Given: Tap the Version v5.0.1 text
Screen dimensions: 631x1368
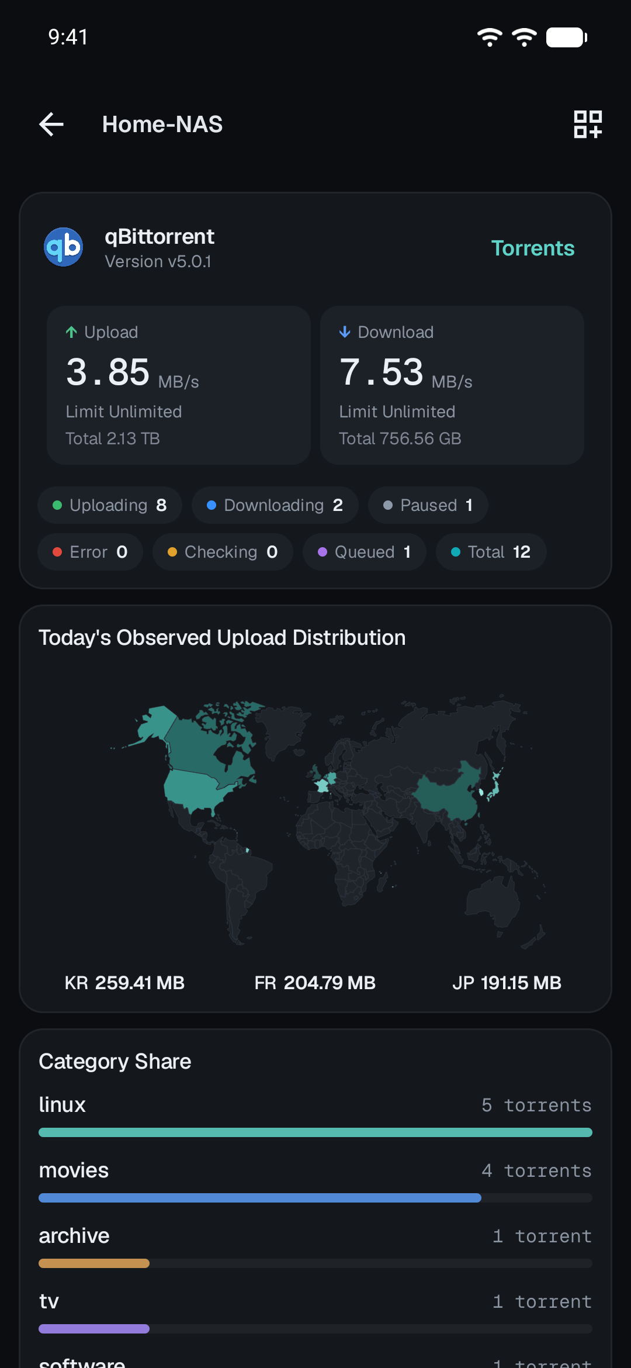Looking at the screenshot, I should (x=158, y=261).
